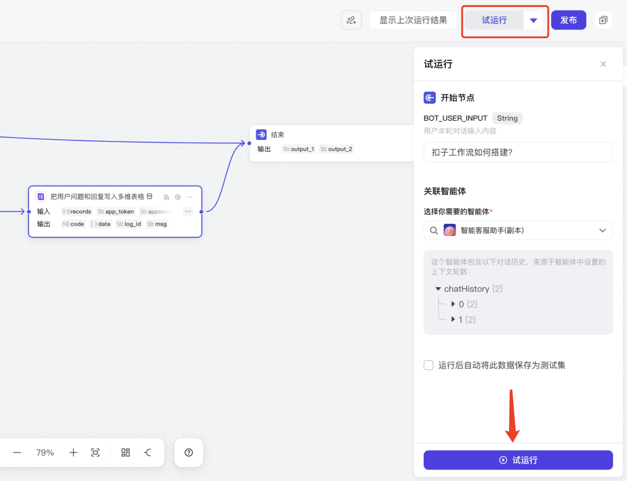Open the auto-layout grid icon near zoom controls

pyautogui.click(x=125, y=452)
